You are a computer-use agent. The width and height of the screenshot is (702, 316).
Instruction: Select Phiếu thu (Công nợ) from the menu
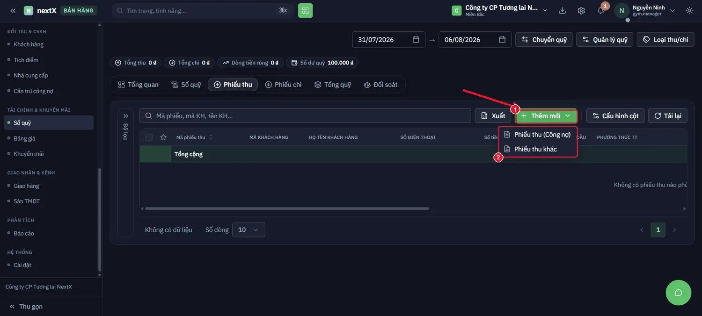coord(537,135)
